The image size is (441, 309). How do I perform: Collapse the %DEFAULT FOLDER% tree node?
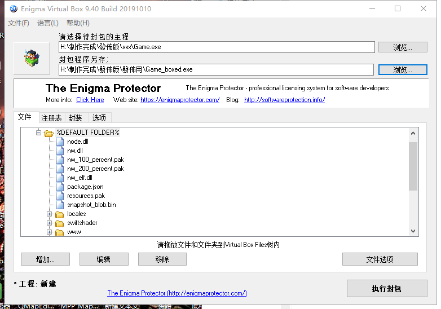38,133
